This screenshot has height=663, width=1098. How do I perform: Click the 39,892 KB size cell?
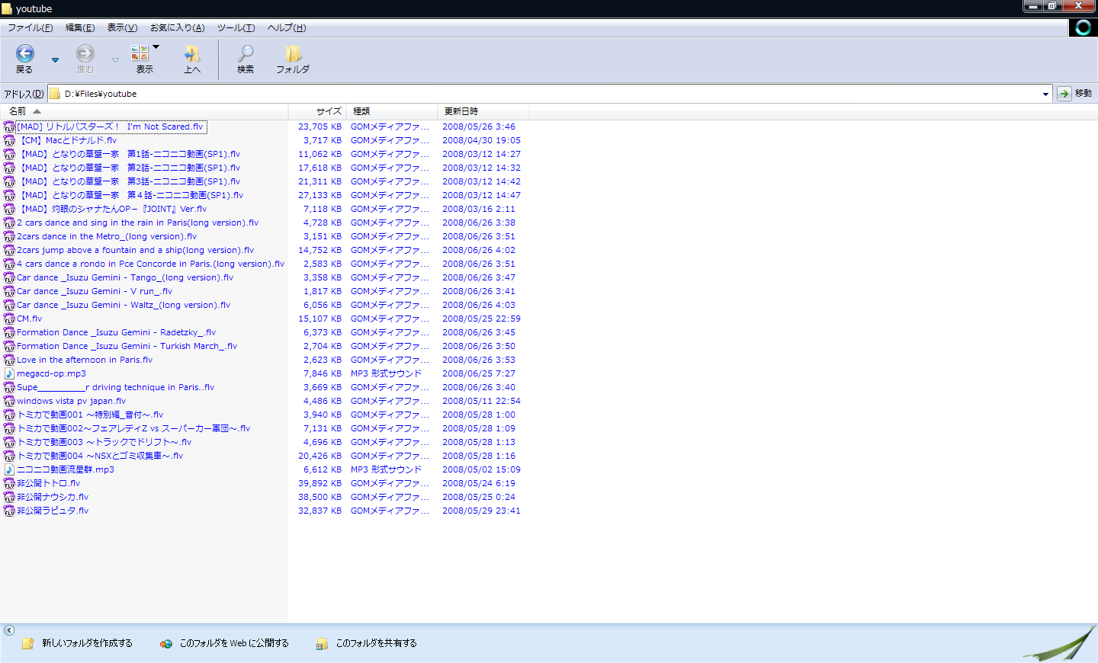pos(319,483)
